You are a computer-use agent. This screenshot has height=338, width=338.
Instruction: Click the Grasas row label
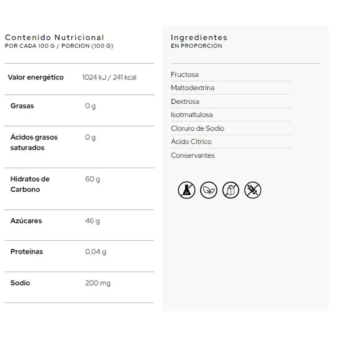[x=22, y=106]
